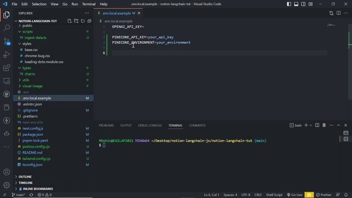Open the Extensions view

point(7,68)
